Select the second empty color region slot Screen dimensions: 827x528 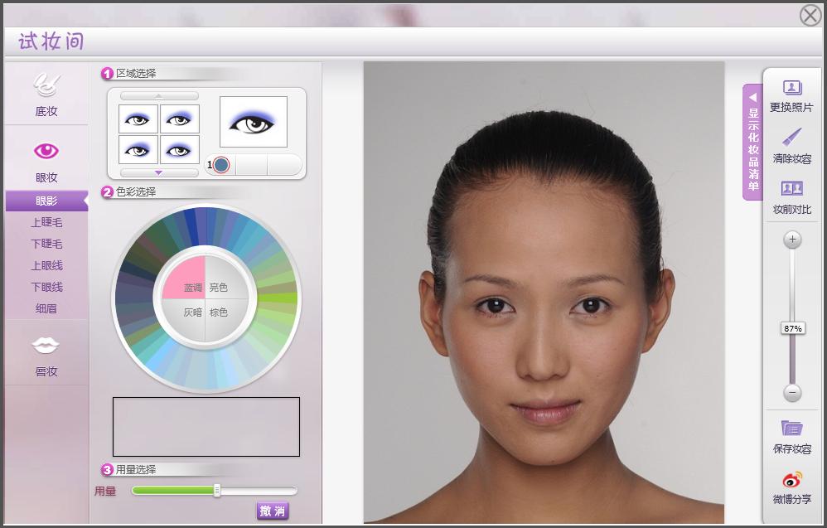tap(252, 165)
